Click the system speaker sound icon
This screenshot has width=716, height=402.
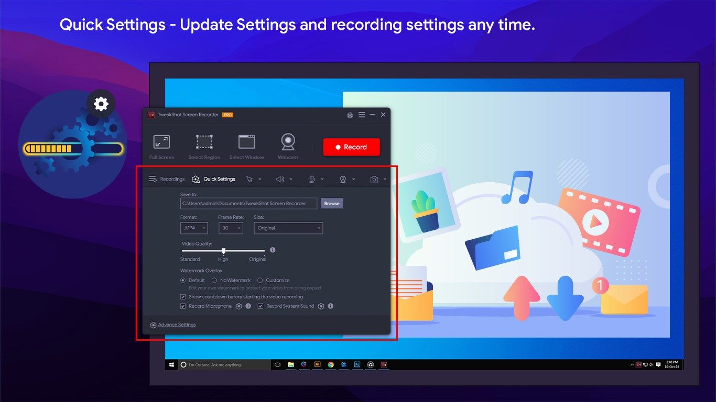tap(280, 179)
